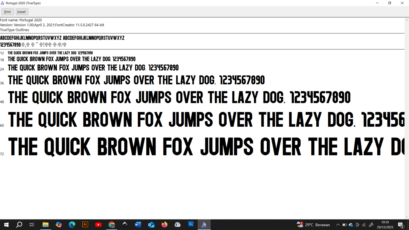This screenshot has width=409, height=230.
Task: Open the clock showing 19:19 29/12/2025
Action: (385, 225)
